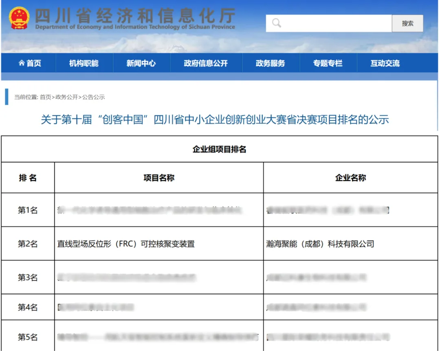Click the 政务公开 breadcrumb link

[x=66, y=97]
